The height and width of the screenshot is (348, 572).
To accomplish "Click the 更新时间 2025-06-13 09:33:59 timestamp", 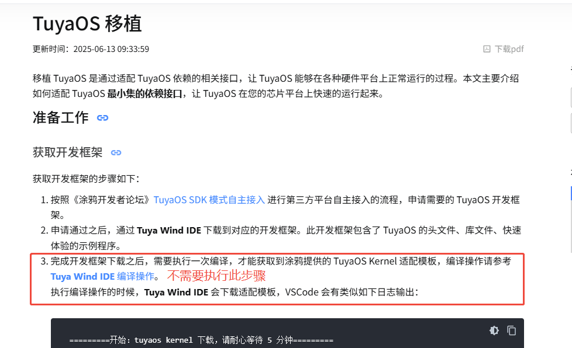I will point(91,49).
